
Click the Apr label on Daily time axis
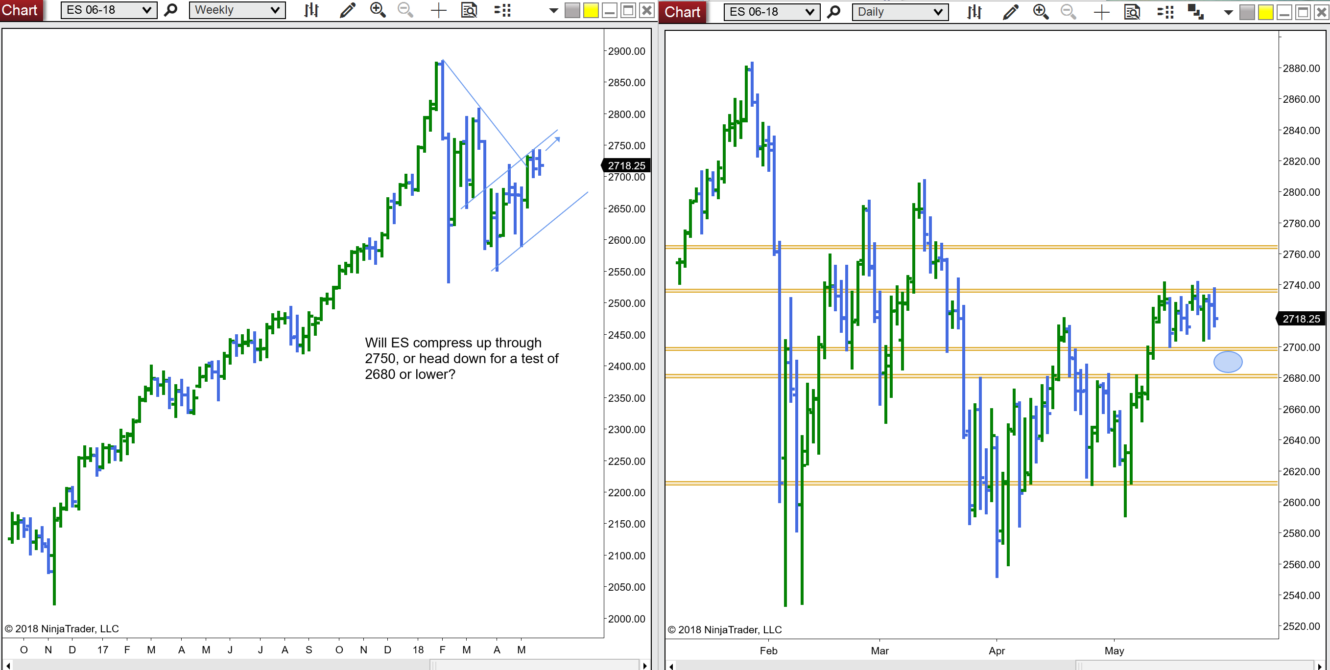tap(997, 650)
